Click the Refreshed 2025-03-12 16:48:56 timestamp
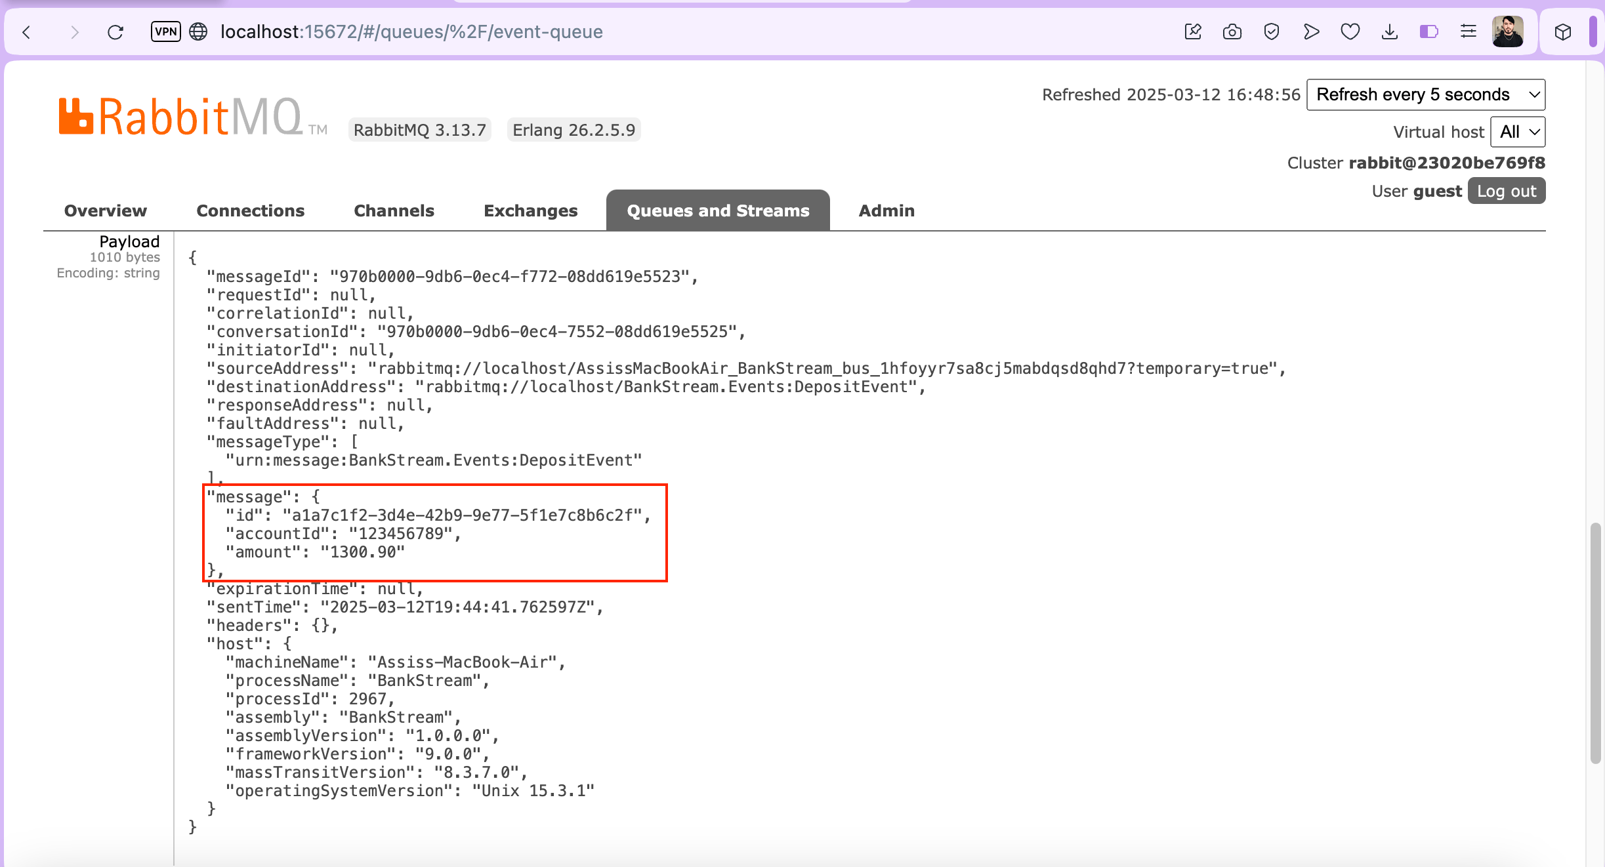Screen dimensions: 1605x867 tap(1171, 94)
